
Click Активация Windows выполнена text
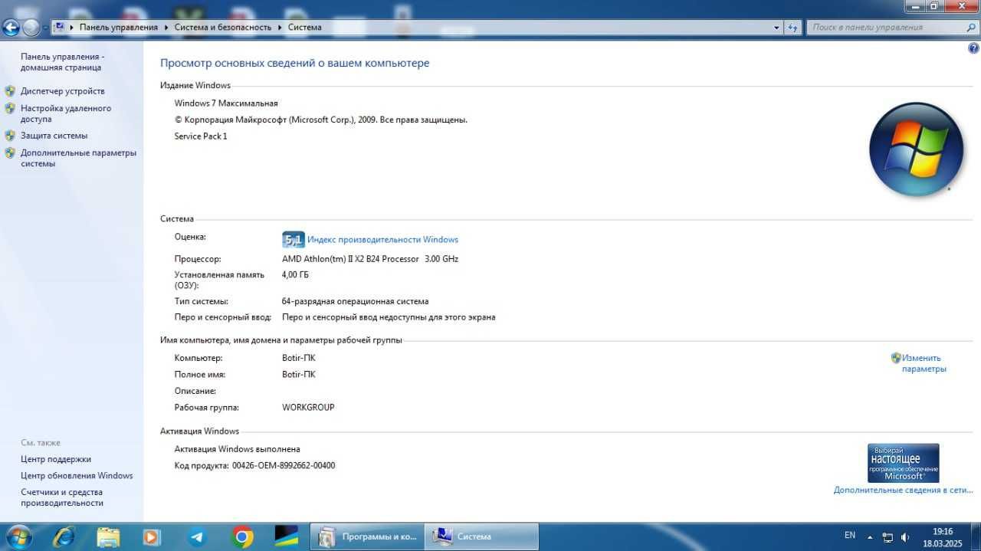tap(238, 449)
